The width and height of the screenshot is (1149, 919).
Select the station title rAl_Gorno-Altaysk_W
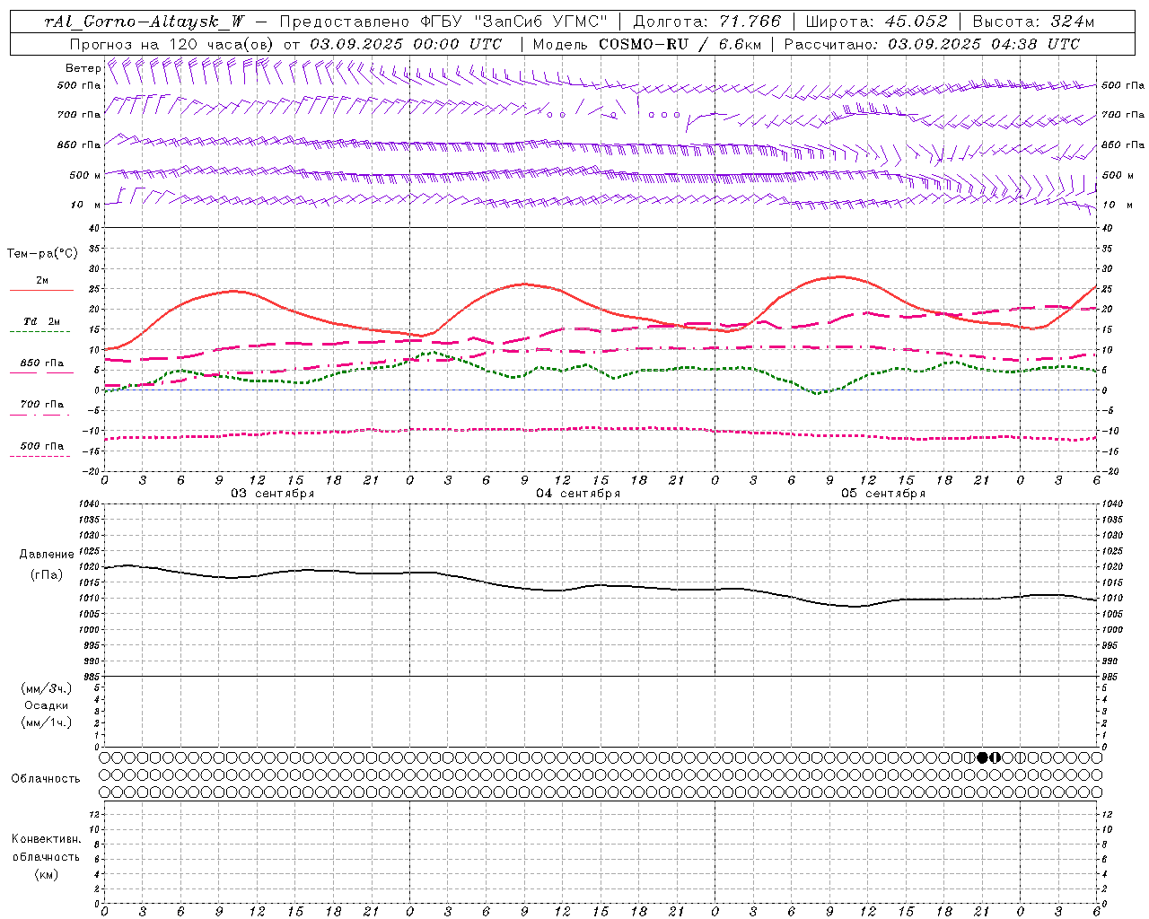145,22
